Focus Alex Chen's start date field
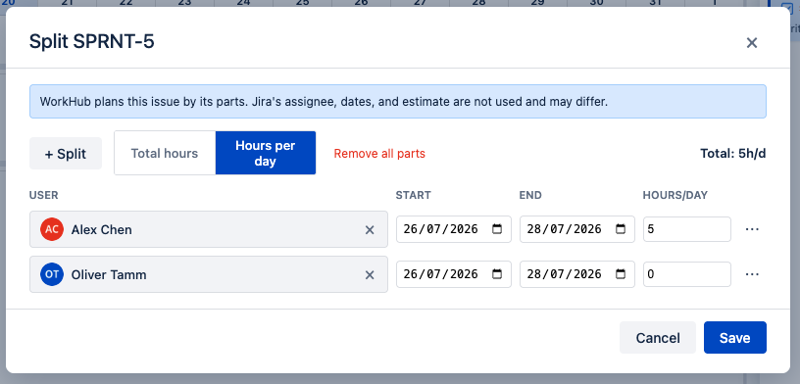Viewport: 800px width, 384px height. 454,229
